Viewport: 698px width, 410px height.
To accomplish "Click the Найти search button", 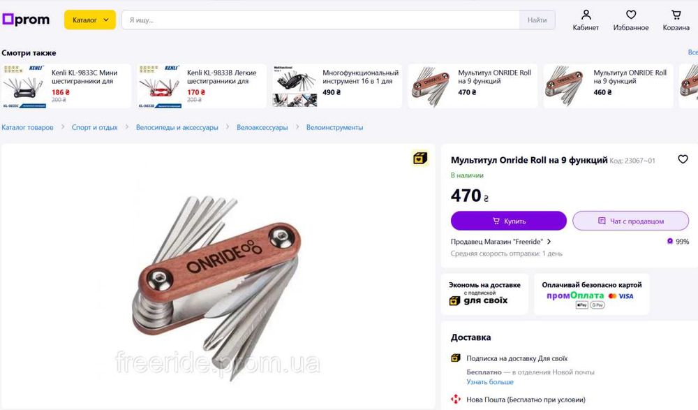I will point(537,20).
